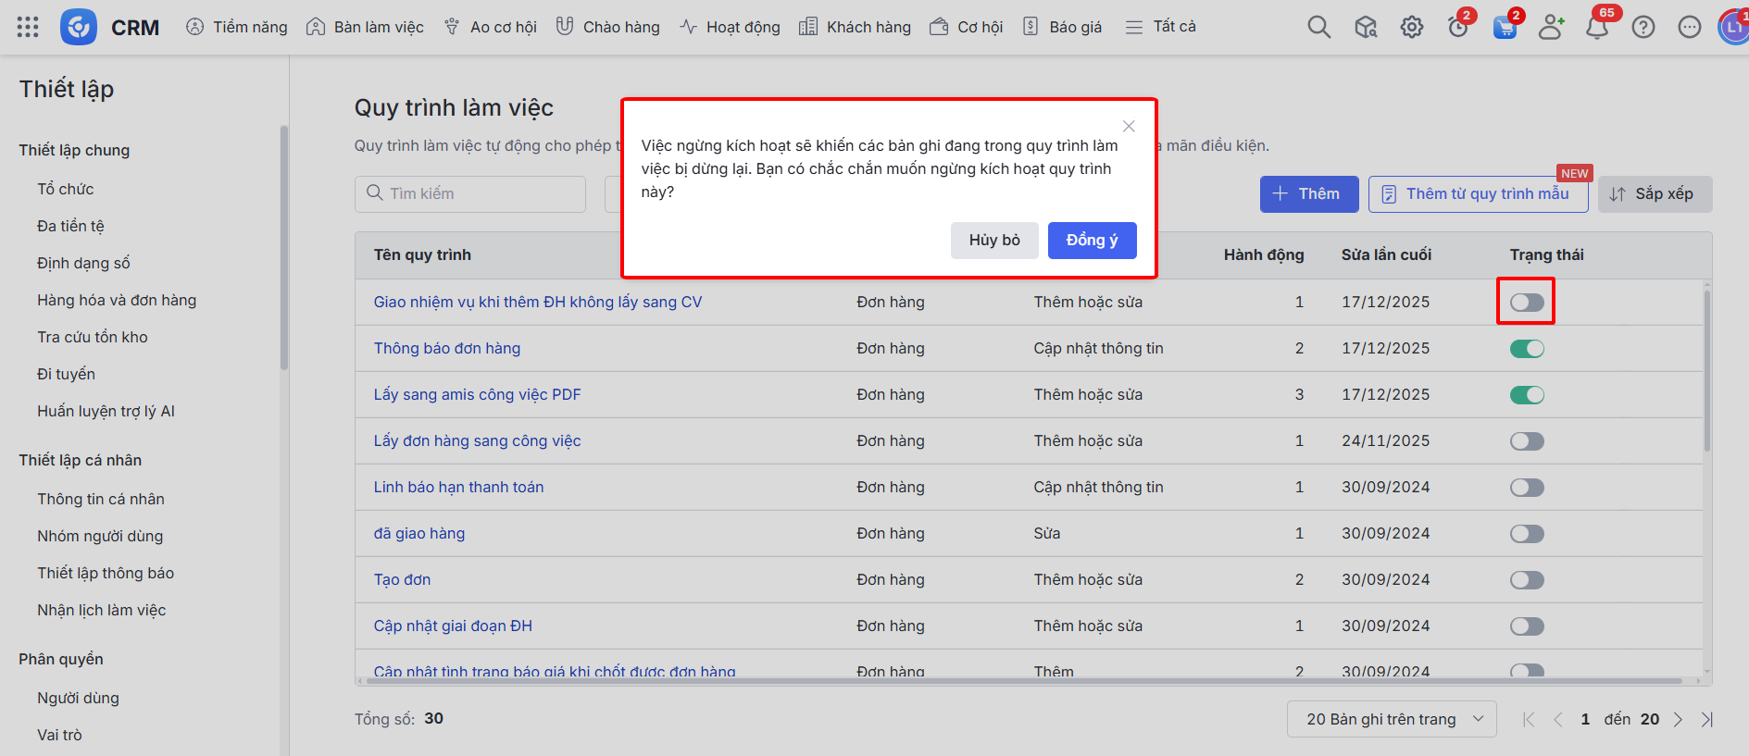Open the 20 Bản ghi trên trang dropdown
Image resolution: width=1749 pixels, height=756 pixels.
pos(1391,719)
